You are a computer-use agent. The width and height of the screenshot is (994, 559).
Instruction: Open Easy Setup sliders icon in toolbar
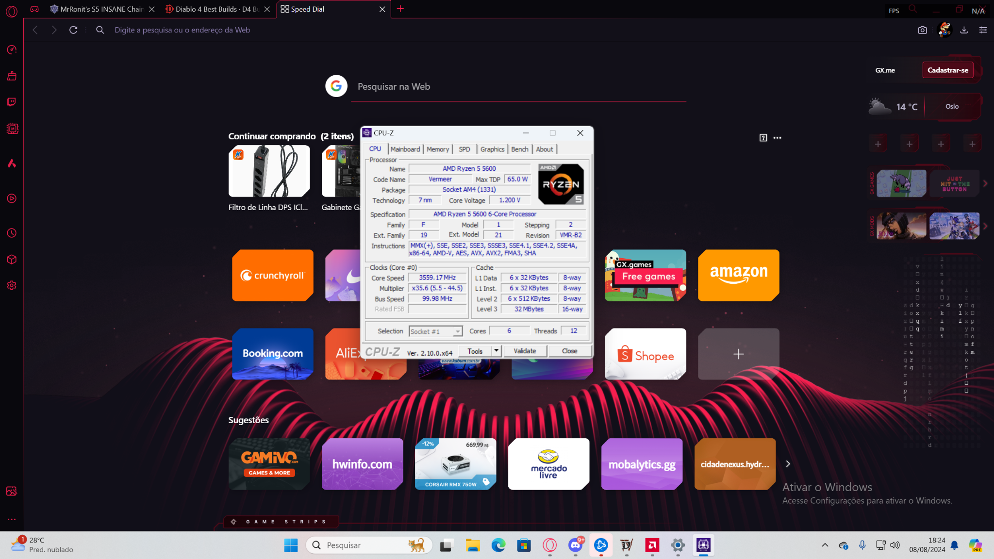[983, 30]
